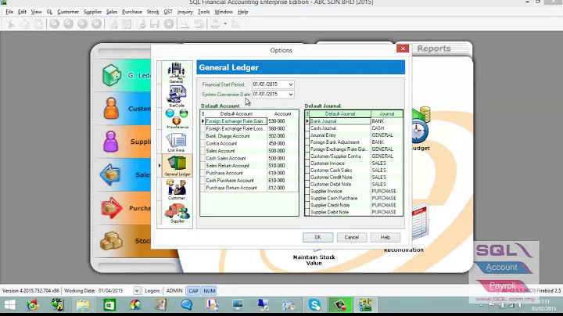
Task: Click Maintain Stock Value link in main window
Action: pyautogui.click(x=314, y=260)
